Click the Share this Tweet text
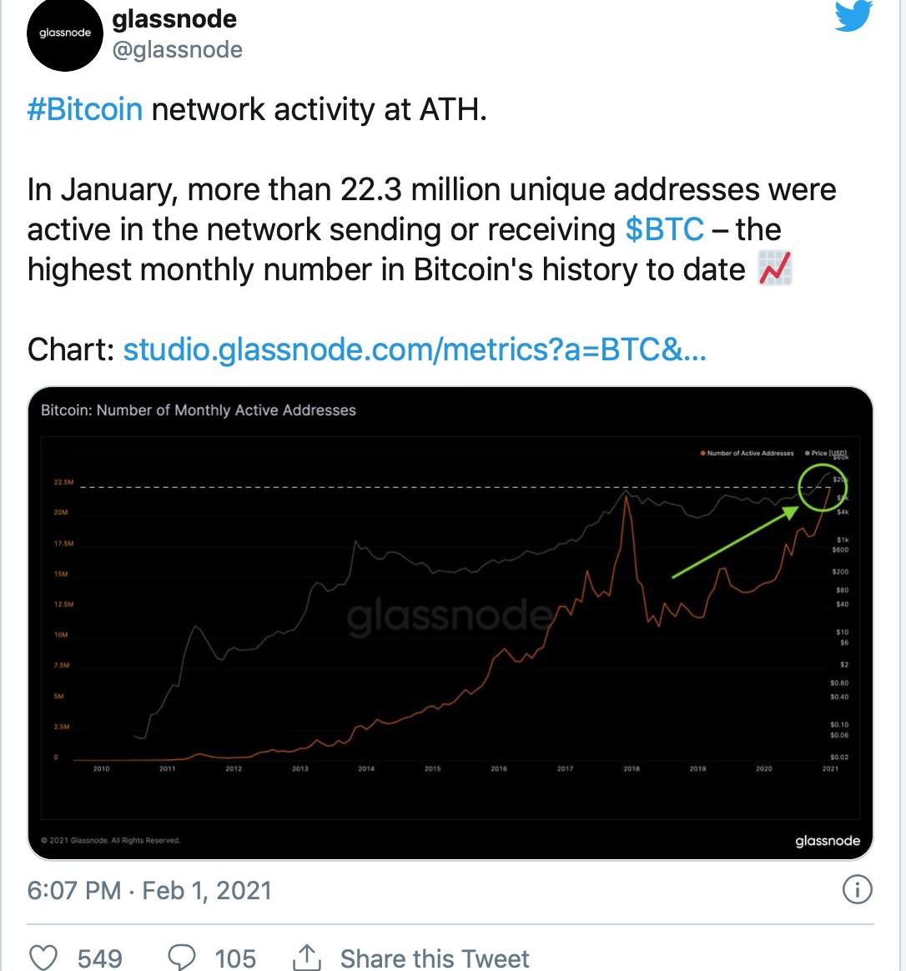Viewport: 906px width, 971px height. point(434,958)
